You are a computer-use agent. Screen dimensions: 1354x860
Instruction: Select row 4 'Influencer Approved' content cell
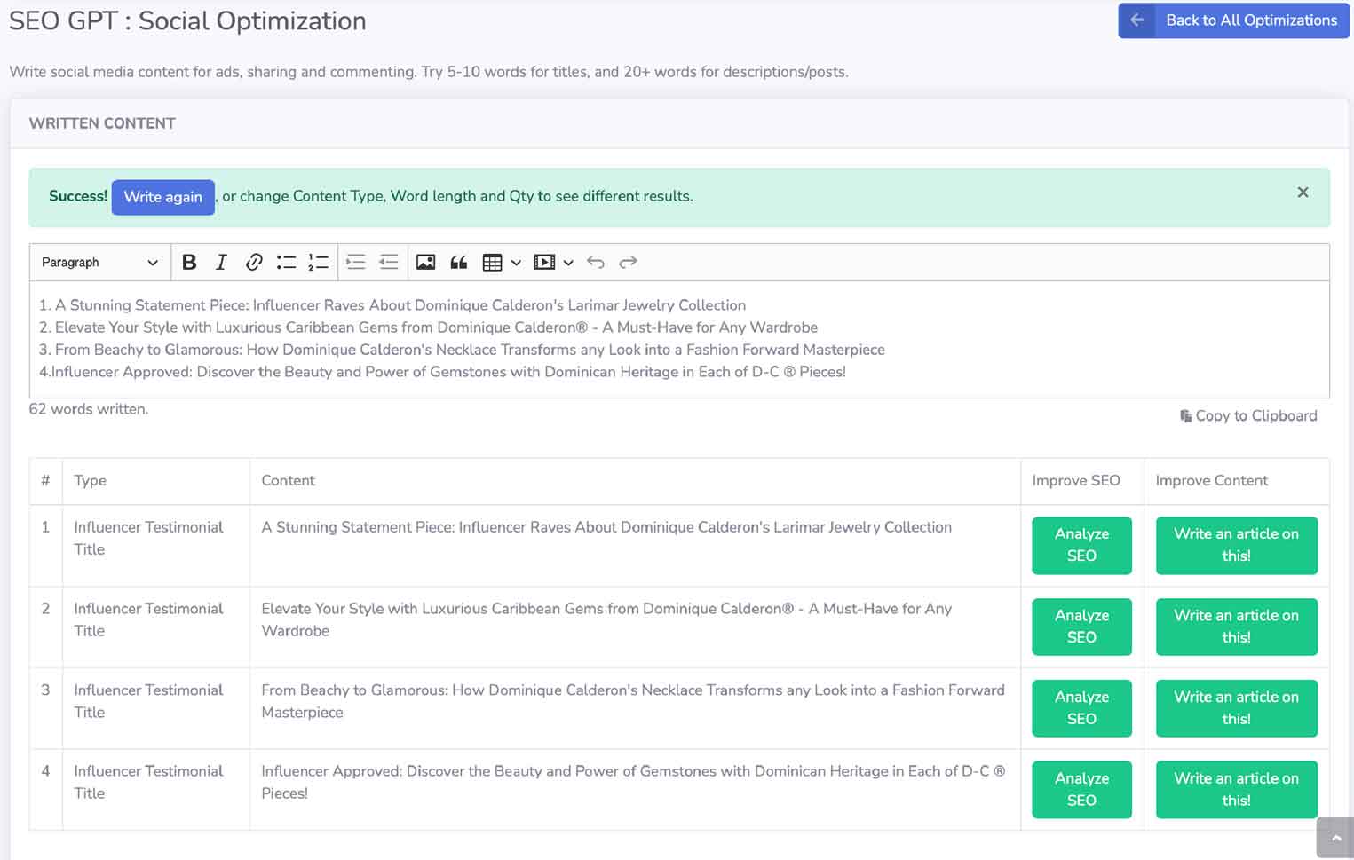(x=633, y=782)
